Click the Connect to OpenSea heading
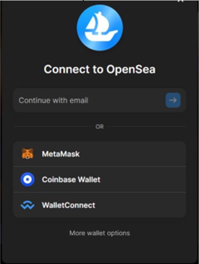199x264 pixels. [x=99, y=69]
